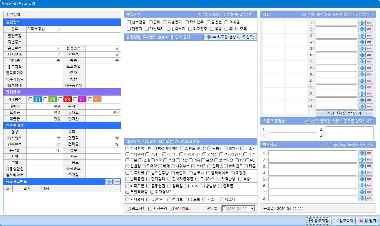The width and height of the screenshot is (380, 226).
Task: Enable the CCTV security option
Action: (187, 186)
